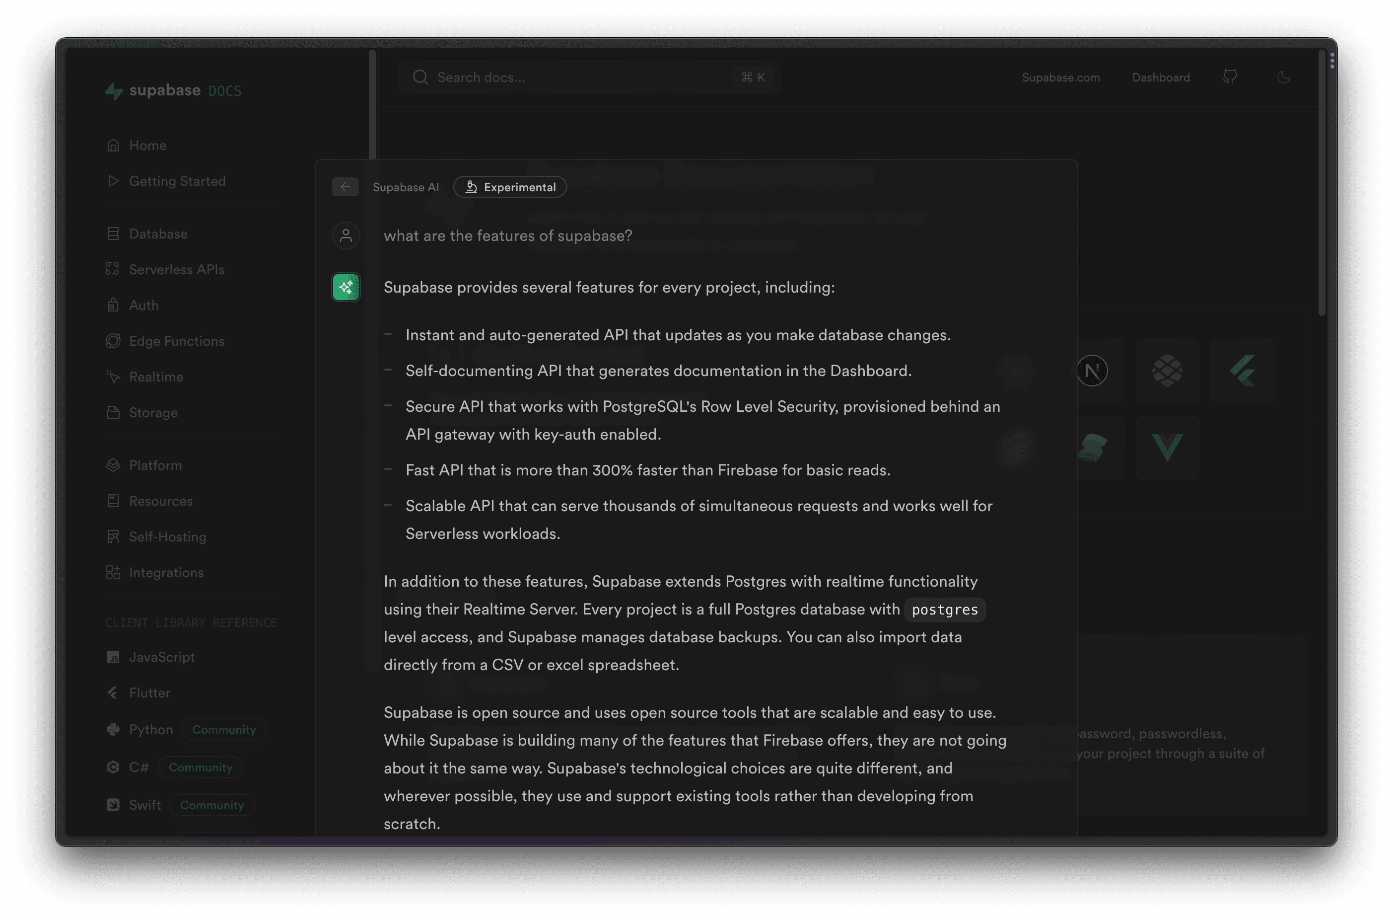This screenshot has height=920, width=1393.
Task: Click the Supabase AI sparkle avatar
Action: click(346, 287)
